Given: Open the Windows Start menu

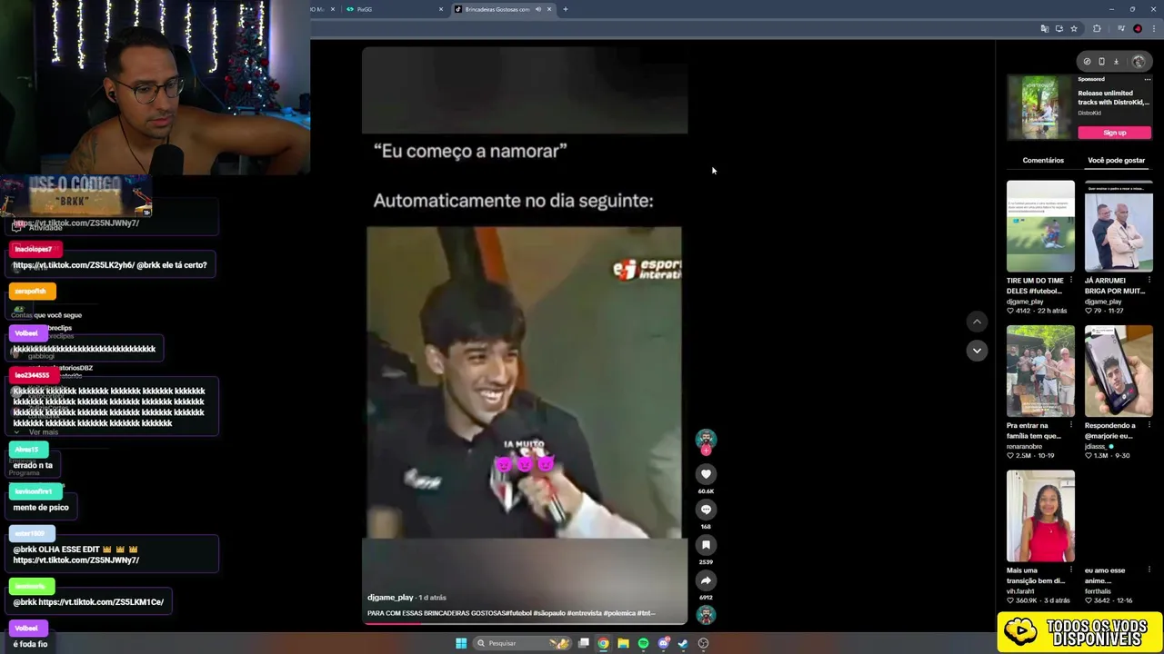Looking at the screenshot, I should click(x=461, y=643).
